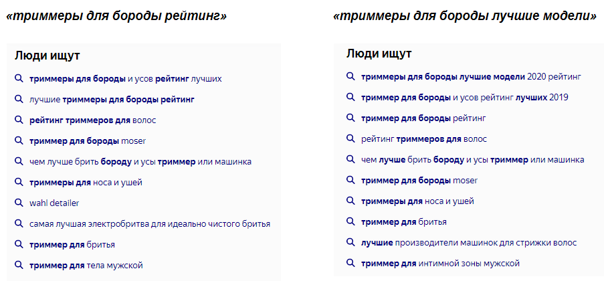This screenshot has width=612, height=287.
Task: Click magnifier icon next to 'триммер для тела мужской'
Action: [x=19, y=265]
